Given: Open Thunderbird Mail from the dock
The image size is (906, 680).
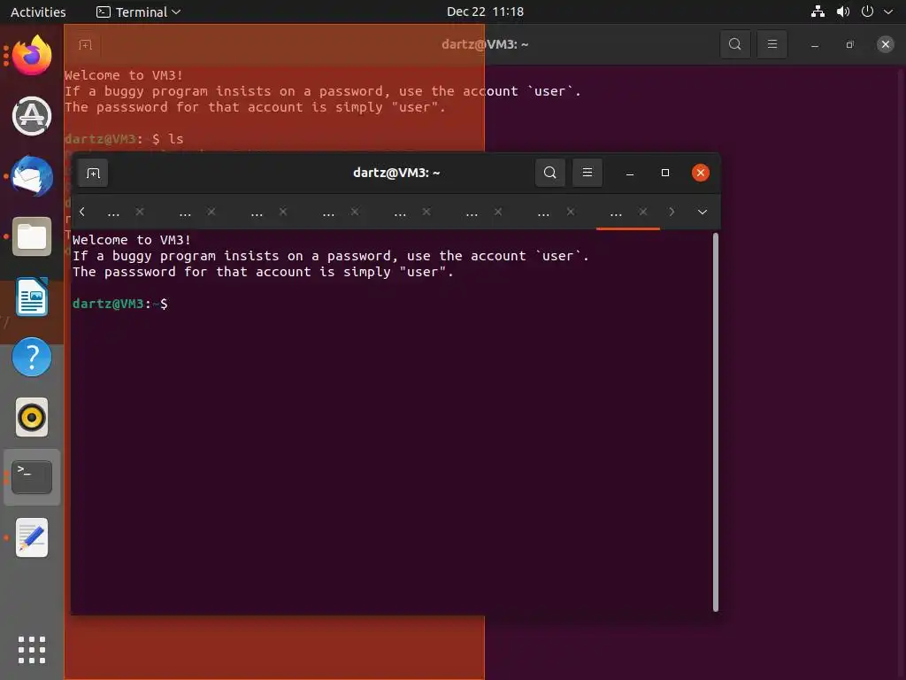Looking at the screenshot, I should point(32,176).
